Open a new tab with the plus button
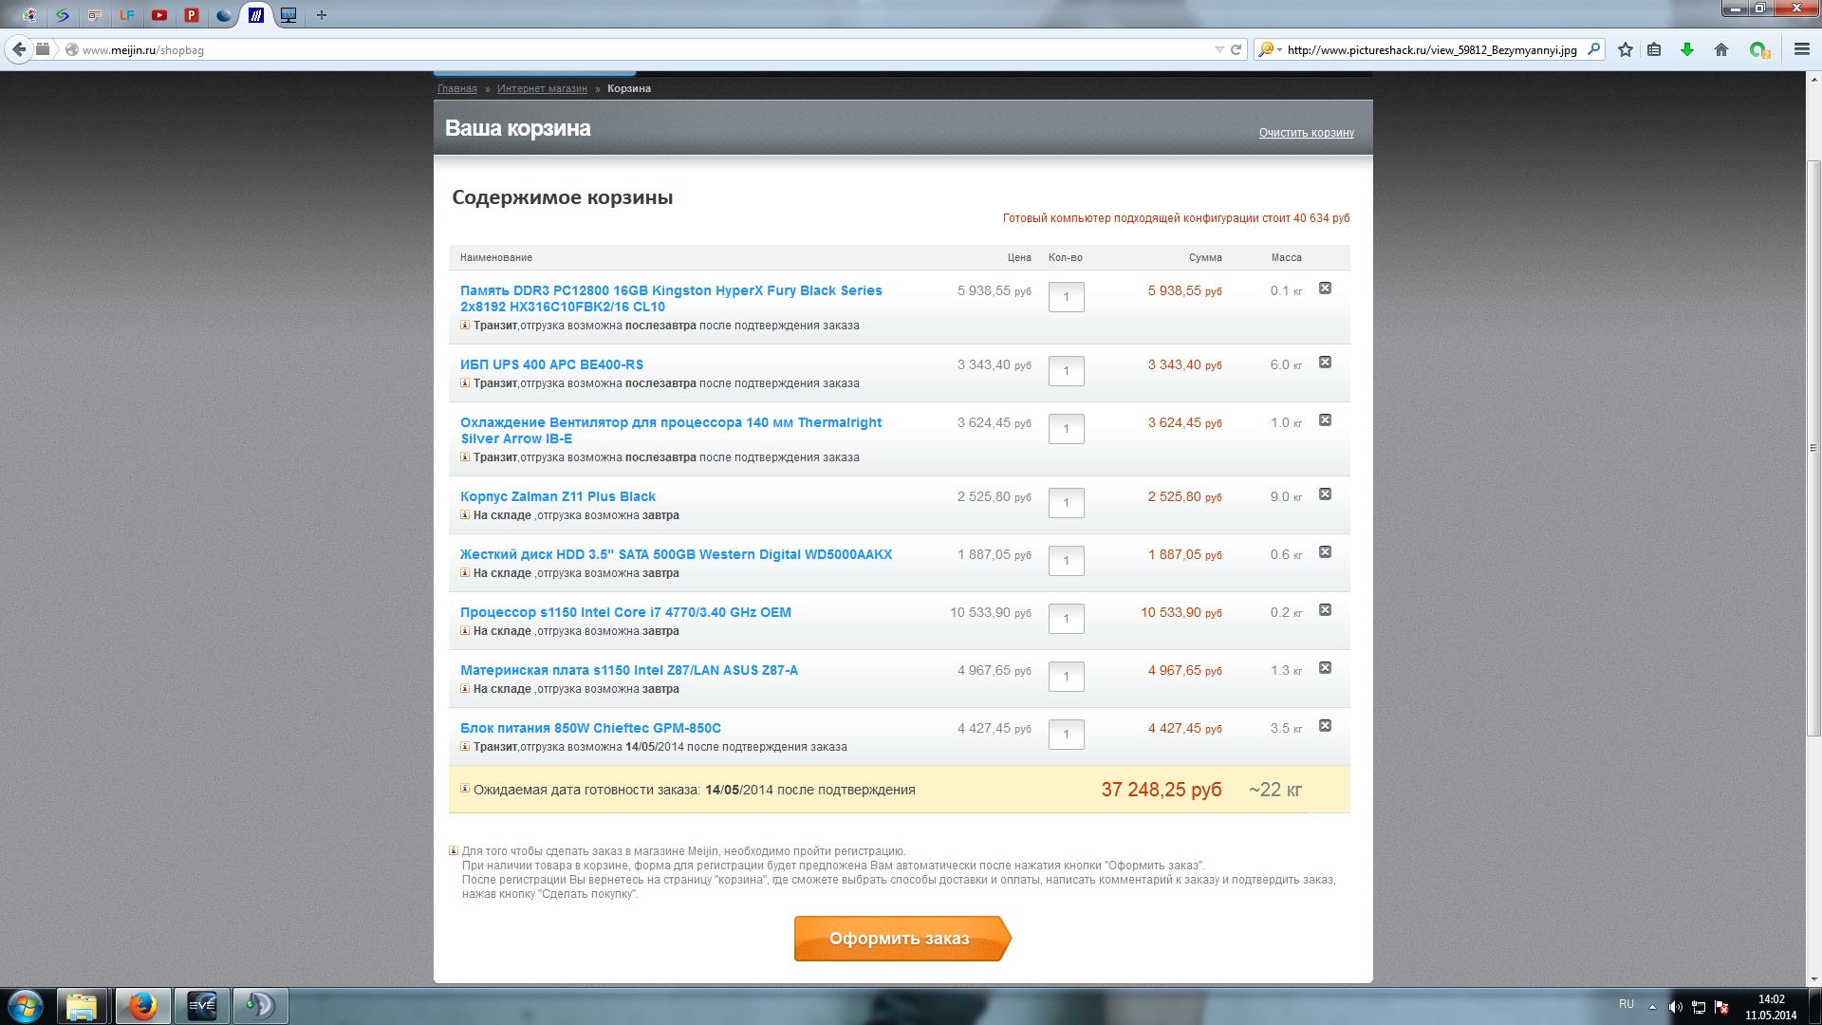 click(322, 15)
